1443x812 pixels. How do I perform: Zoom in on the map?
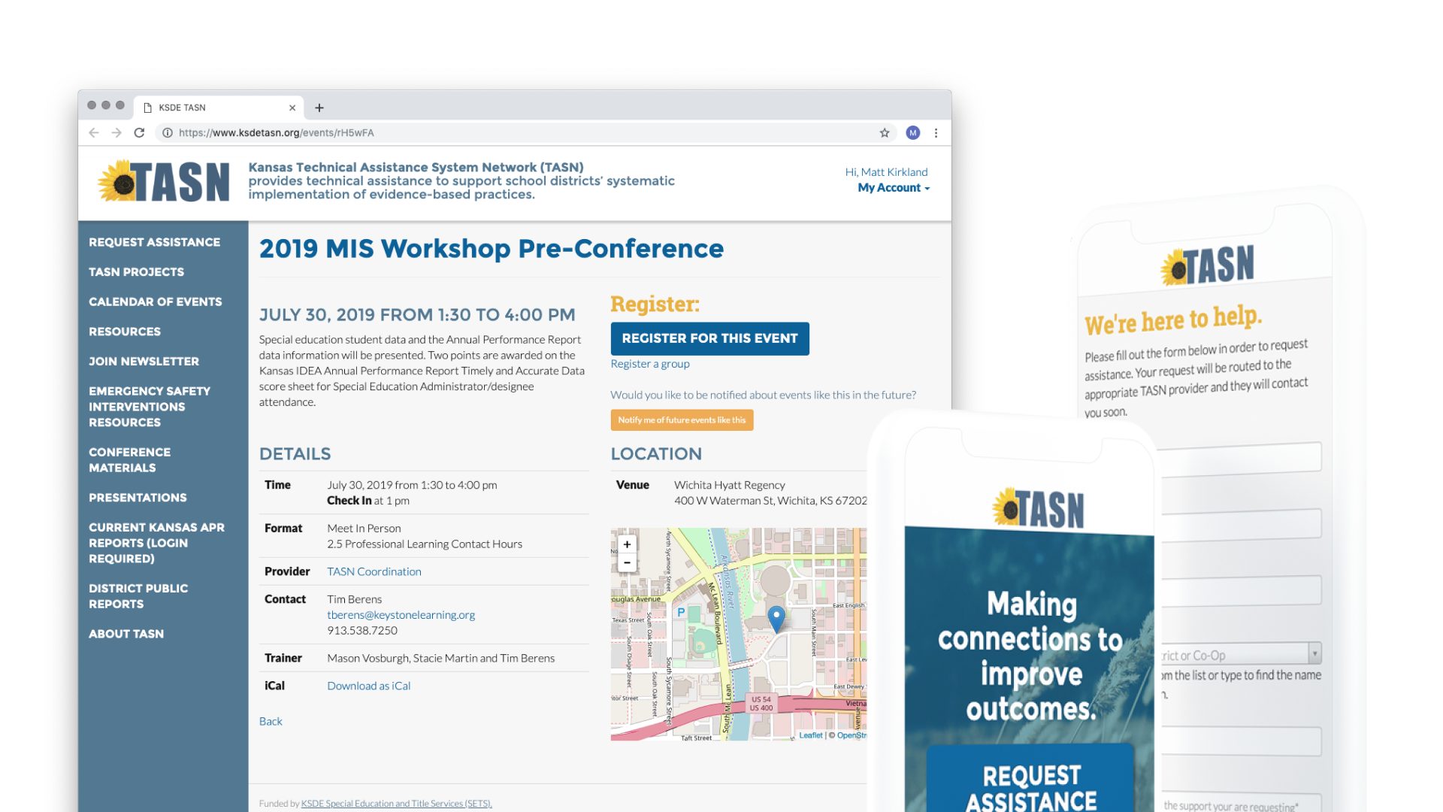(x=627, y=544)
